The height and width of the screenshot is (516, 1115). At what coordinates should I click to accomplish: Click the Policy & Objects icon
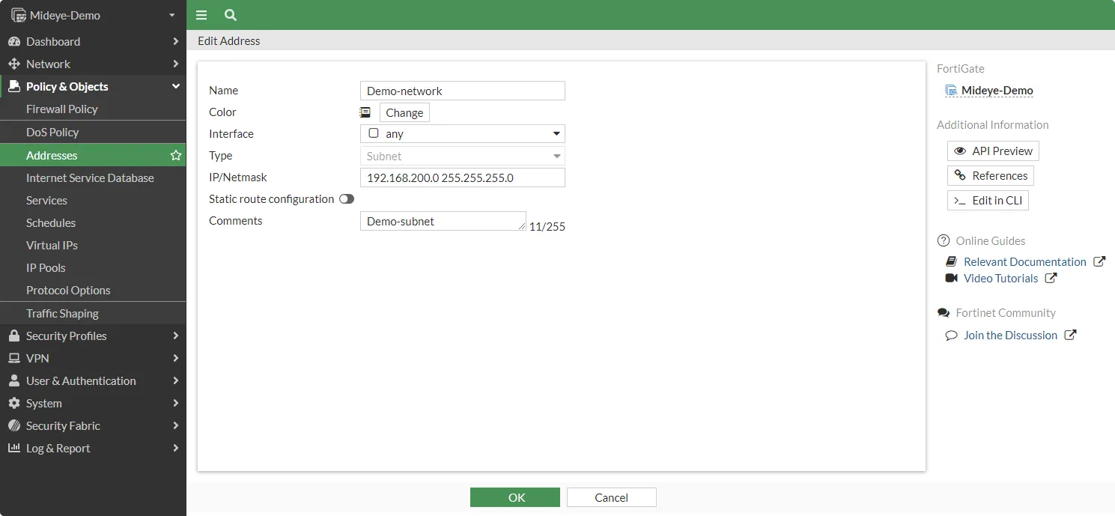click(14, 86)
